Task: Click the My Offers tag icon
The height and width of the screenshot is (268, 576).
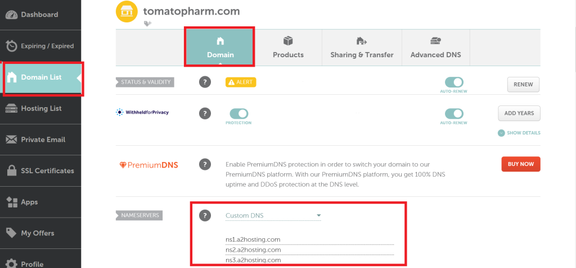Action: [11, 233]
